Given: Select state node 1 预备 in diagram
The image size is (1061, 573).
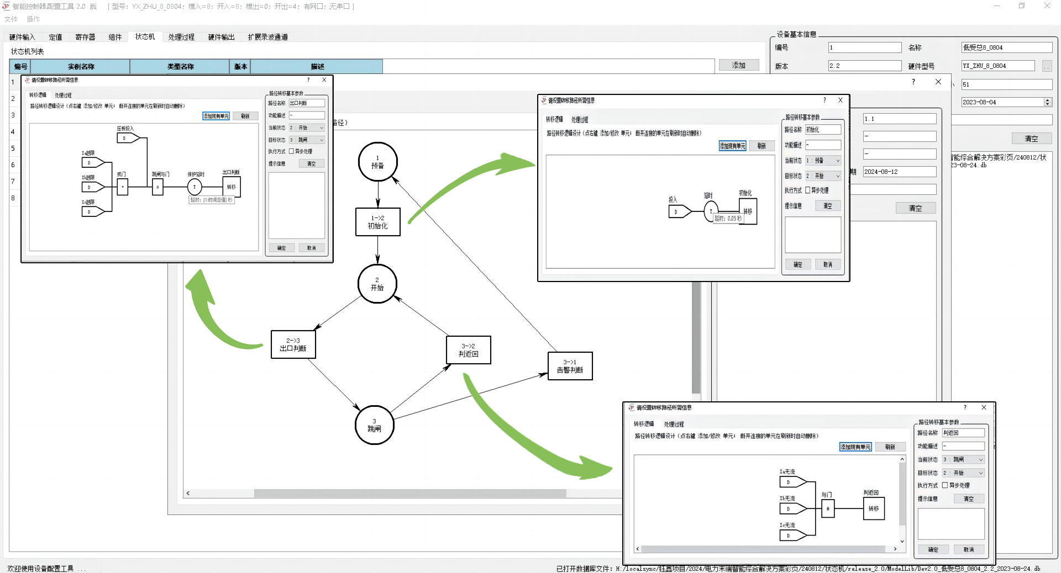Looking at the screenshot, I should pos(377,162).
